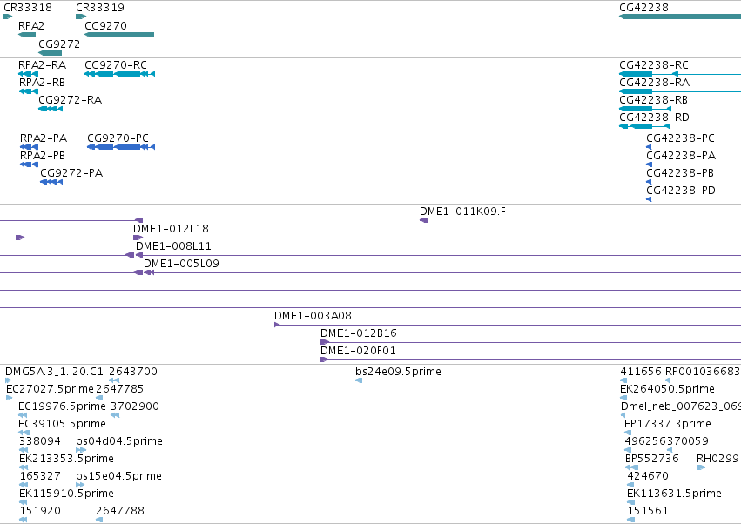Open the CR33319 gene label

click(100, 8)
